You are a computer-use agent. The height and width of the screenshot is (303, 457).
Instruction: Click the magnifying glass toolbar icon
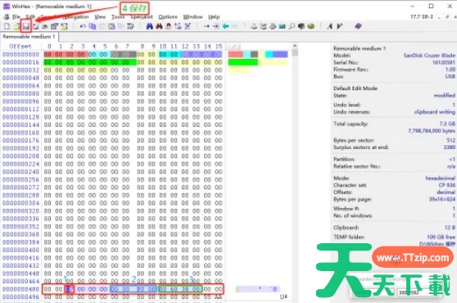pos(292,26)
